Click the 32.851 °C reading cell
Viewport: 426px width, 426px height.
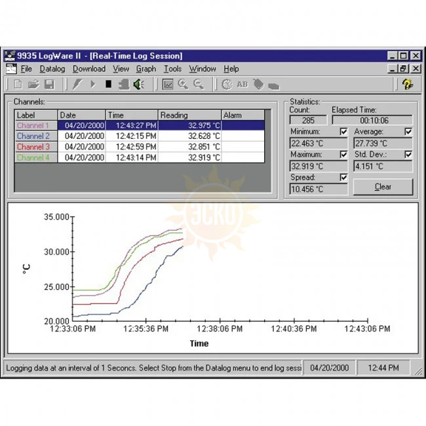point(189,147)
